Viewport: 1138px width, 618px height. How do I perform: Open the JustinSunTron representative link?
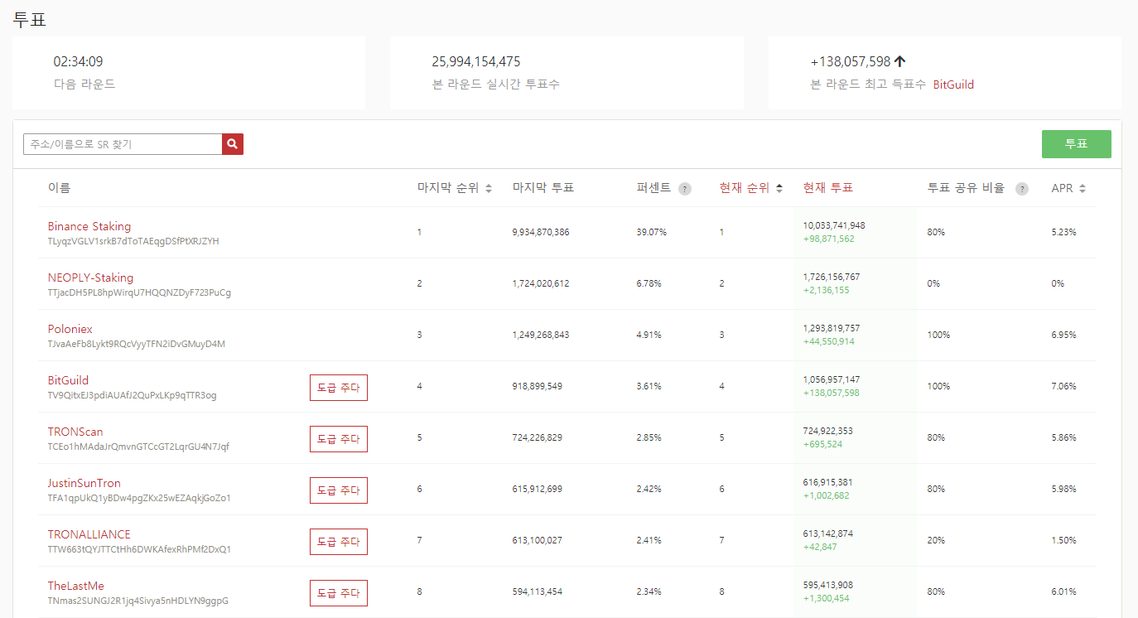click(x=84, y=483)
